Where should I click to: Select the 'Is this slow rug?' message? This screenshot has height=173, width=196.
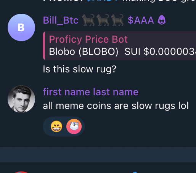coord(80,69)
